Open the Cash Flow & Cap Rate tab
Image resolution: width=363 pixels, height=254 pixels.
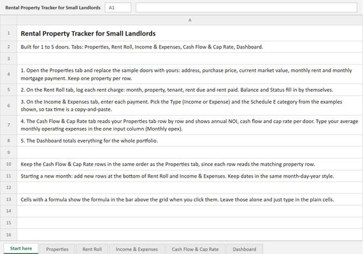point(195,249)
